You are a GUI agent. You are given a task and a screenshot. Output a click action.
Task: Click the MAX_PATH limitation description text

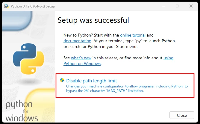(127, 89)
